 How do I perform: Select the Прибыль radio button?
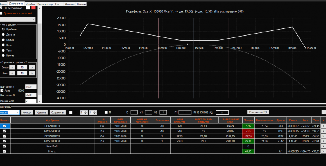click(3, 29)
